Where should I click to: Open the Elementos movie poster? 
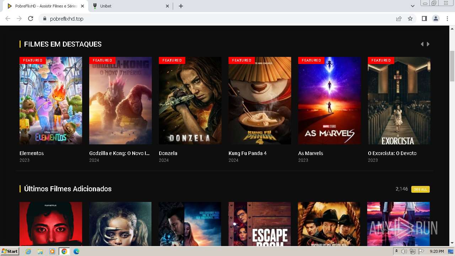(51, 101)
